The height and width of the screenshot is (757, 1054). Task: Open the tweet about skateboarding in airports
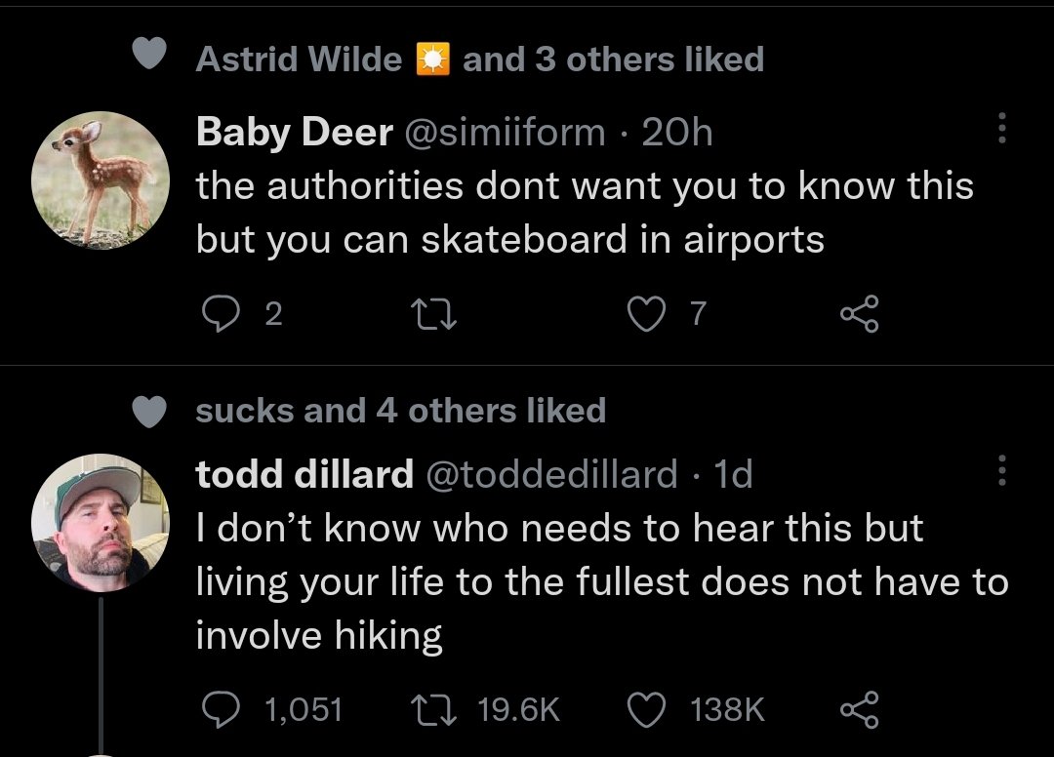585,213
